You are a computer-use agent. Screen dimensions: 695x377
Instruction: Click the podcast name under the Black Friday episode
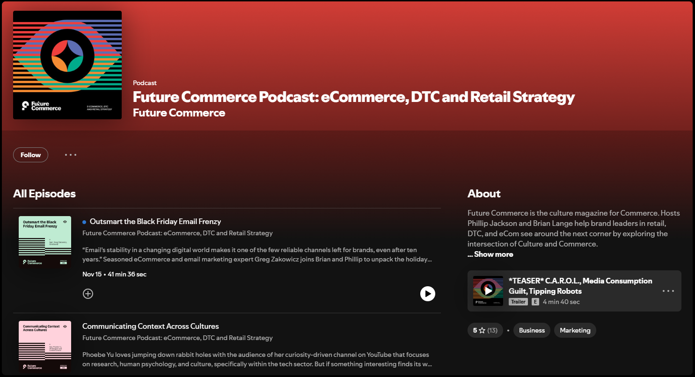[x=177, y=233]
